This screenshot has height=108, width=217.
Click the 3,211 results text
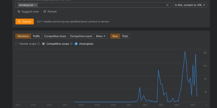pos(73,22)
